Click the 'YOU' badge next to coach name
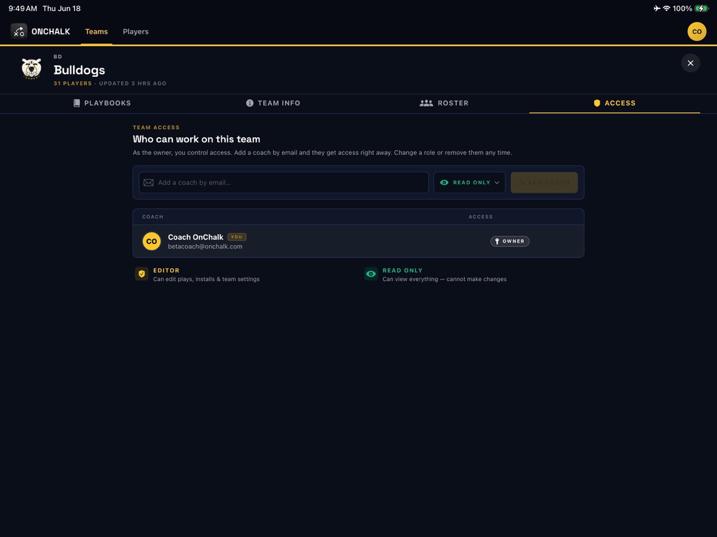 [237, 237]
